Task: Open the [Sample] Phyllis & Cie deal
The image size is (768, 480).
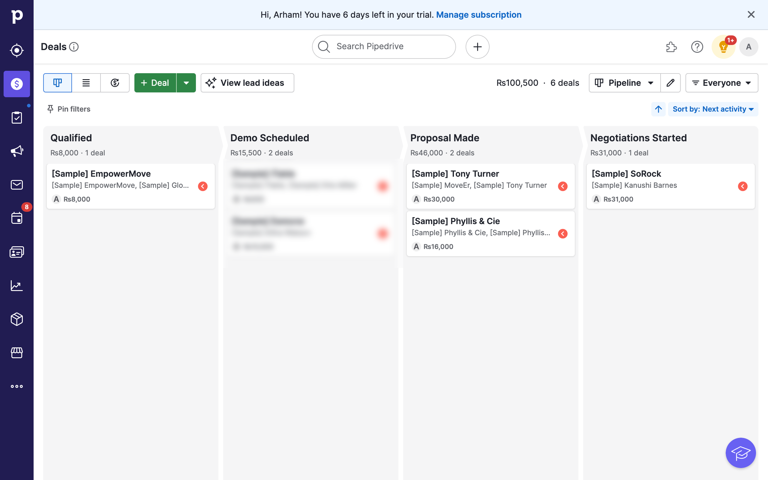Action: 490,234
